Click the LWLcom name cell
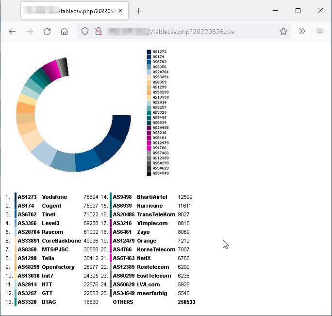 point(148,284)
